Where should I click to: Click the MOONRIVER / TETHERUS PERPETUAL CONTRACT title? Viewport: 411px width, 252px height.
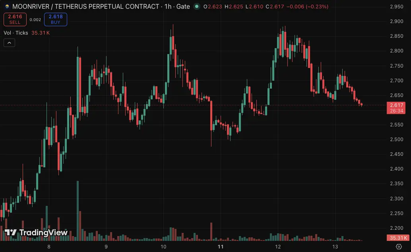(x=86, y=6)
